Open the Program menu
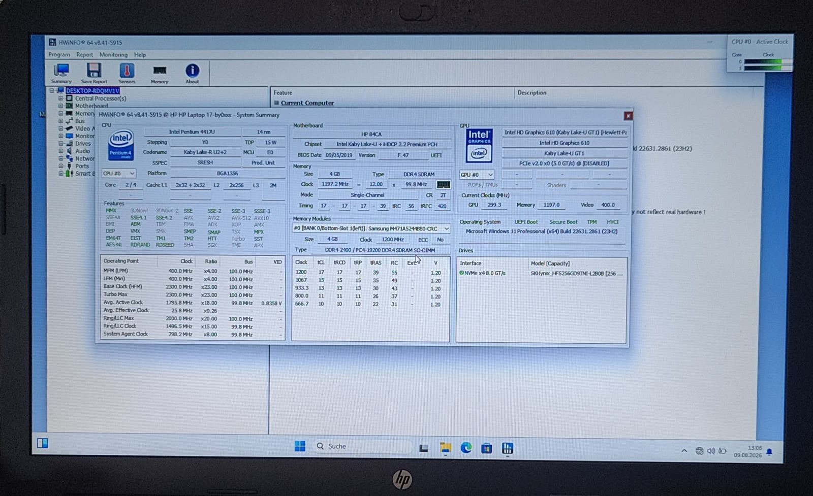The image size is (813, 496). (x=59, y=55)
